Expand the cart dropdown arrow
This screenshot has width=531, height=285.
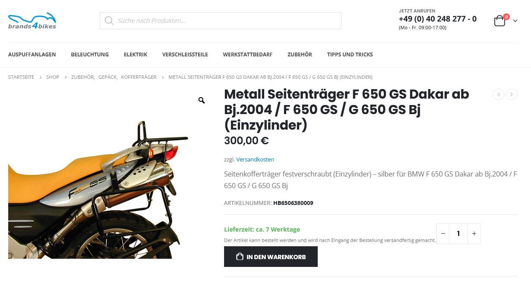[515, 21]
